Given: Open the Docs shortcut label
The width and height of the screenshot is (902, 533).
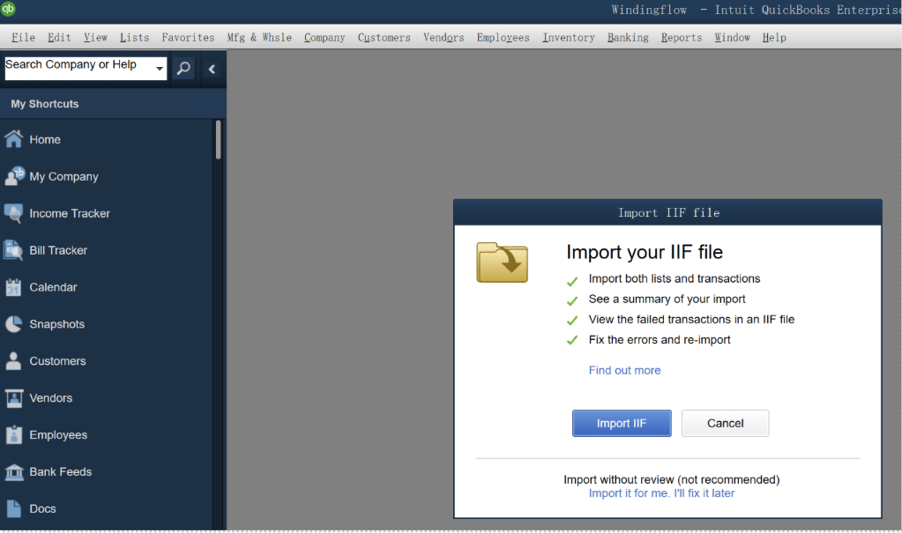Looking at the screenshot, I should [42, 509].
